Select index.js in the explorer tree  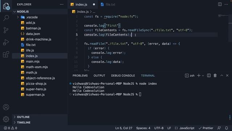[40, 56]
